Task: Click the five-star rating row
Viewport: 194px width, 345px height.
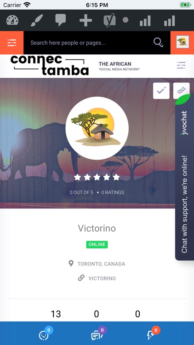Action: [x=97, y=177]
